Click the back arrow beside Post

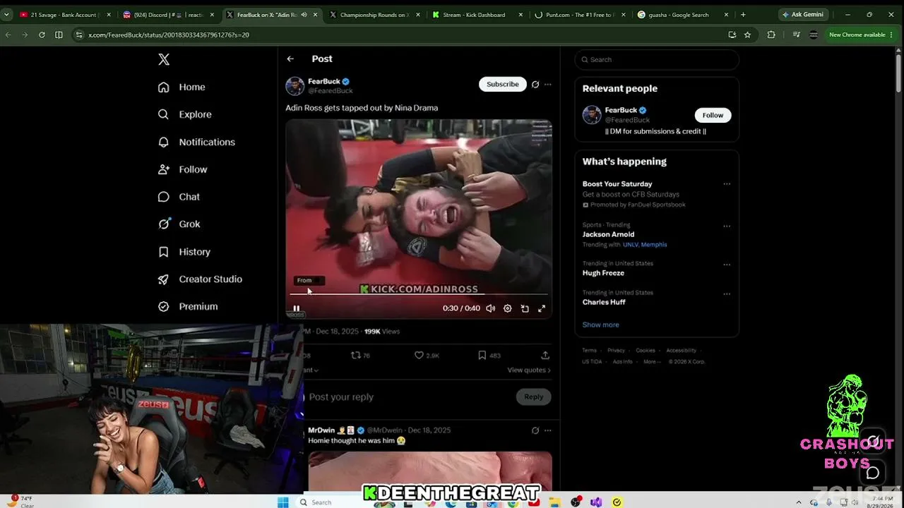[x=290, y=59]
